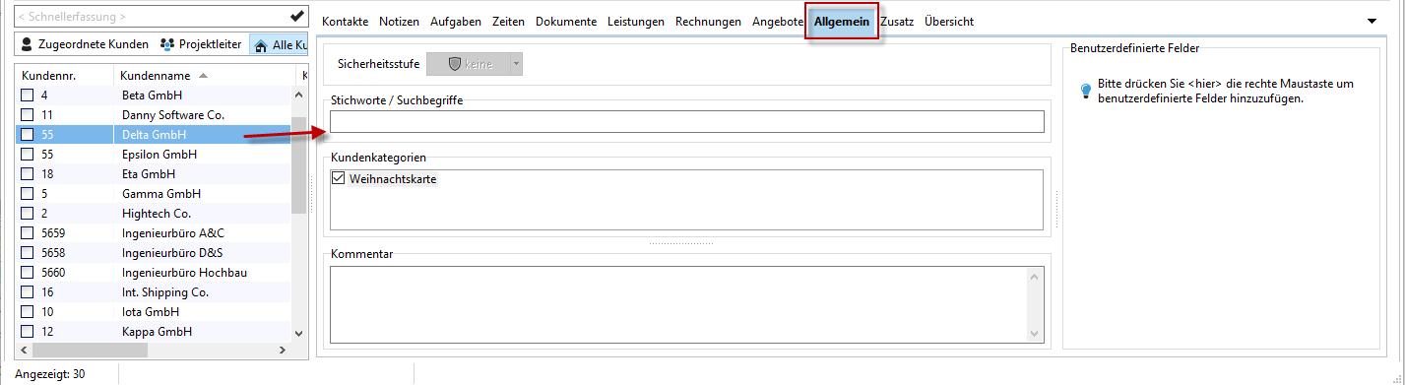Click the customer list scroll-down arrow

298,333
